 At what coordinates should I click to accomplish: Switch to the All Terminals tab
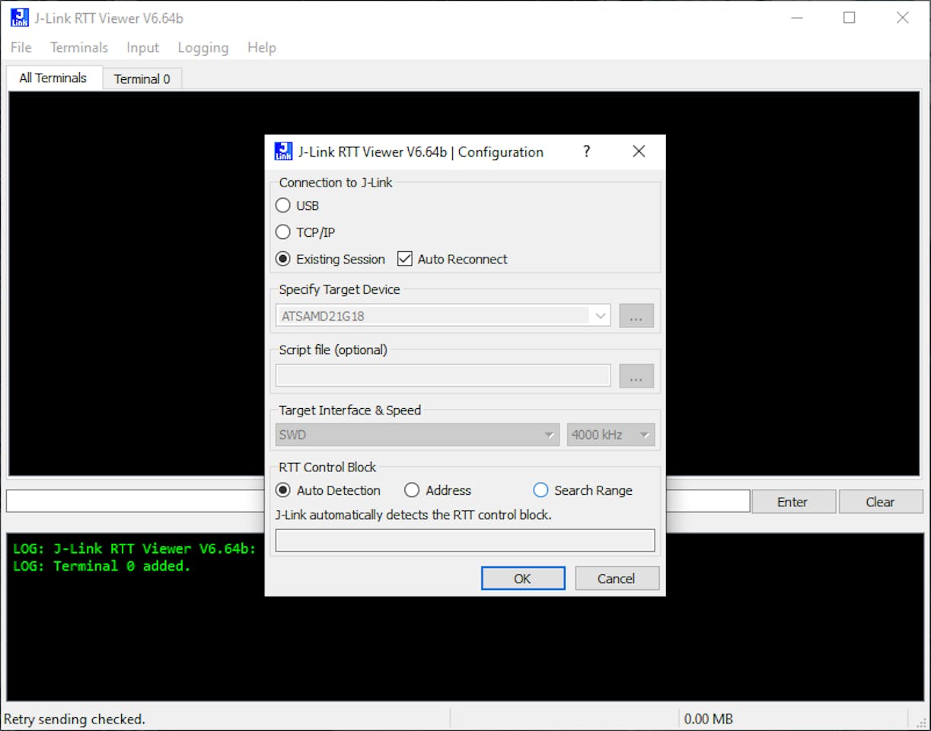(x=53, y=78)
